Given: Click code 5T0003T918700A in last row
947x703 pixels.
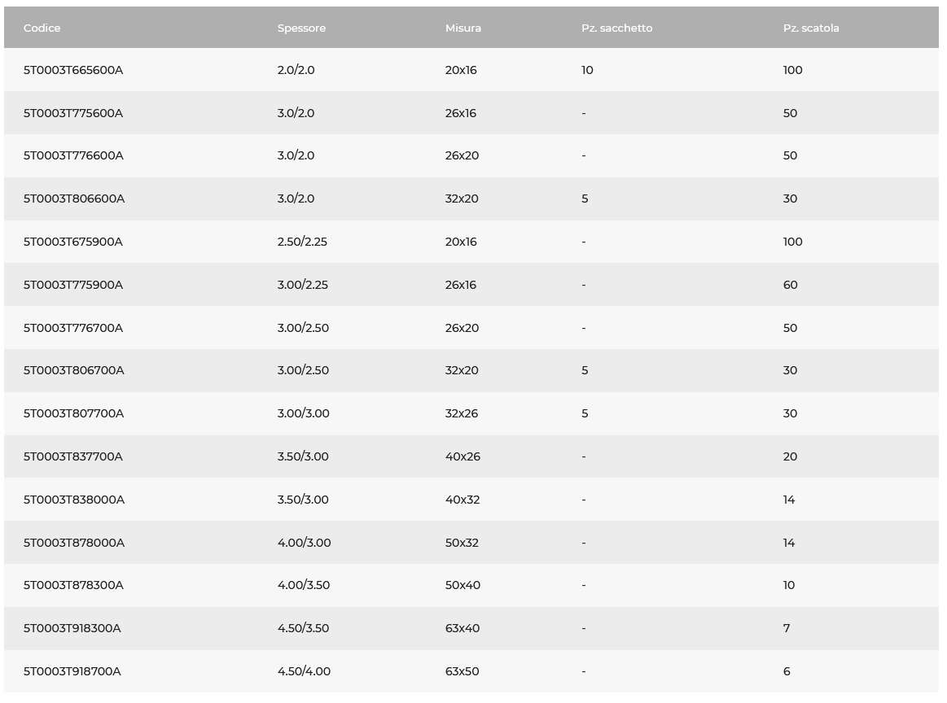Looking at the screenshot, I should click(72, 671).
